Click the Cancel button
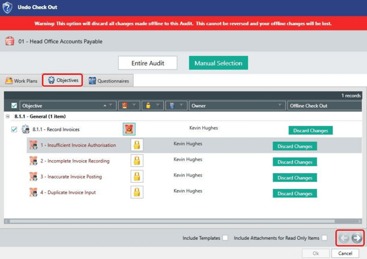Screen dimensions: 367x259 pos(345,253)
